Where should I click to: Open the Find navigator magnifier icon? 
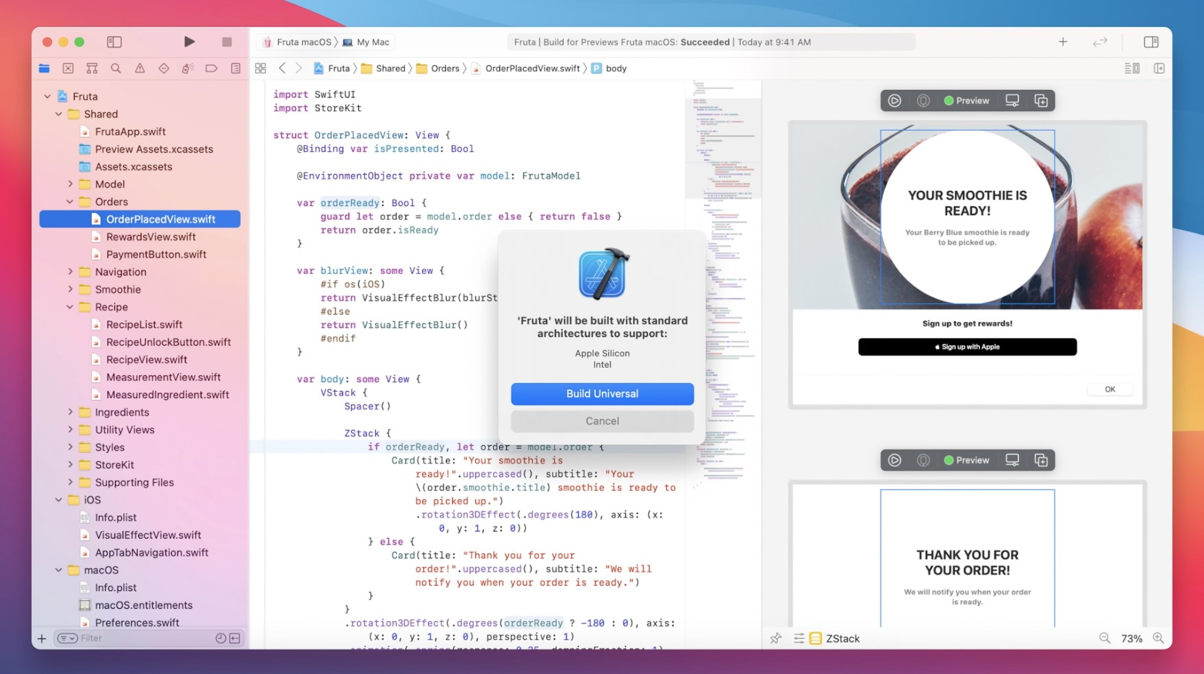point(116,68)
